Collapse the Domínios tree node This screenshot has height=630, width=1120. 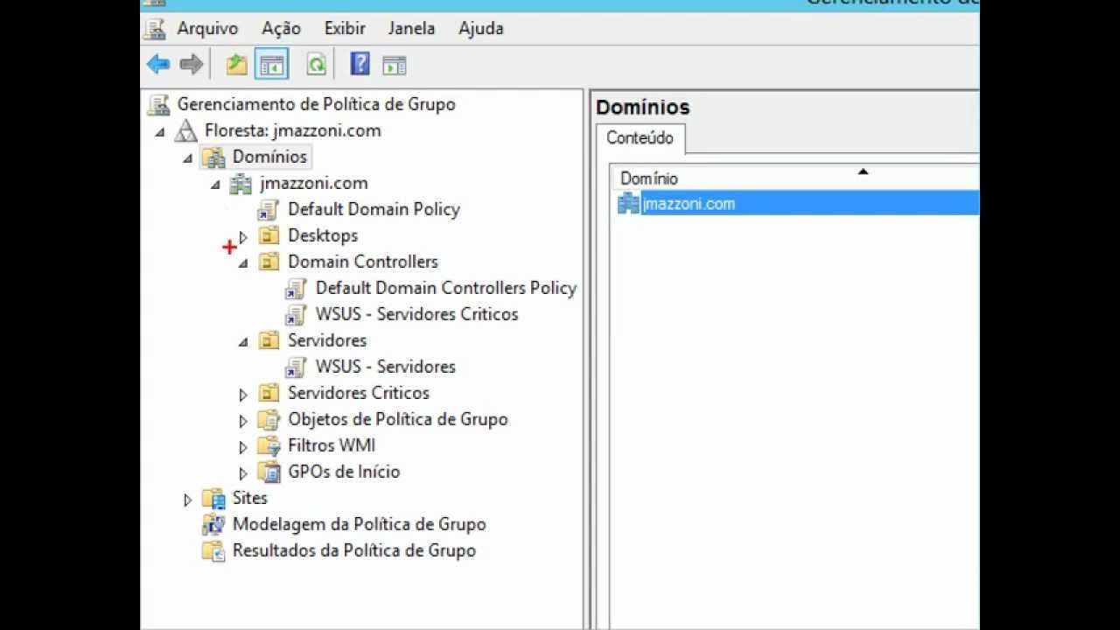pos(187,158)
